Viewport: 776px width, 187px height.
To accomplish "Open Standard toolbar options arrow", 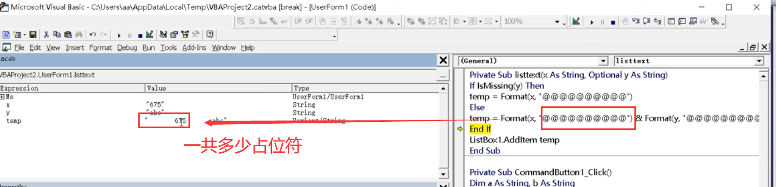I will [x=334, y=36].
